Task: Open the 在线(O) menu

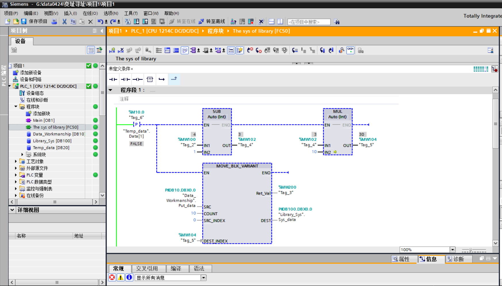Action: [x=90, y=13]
